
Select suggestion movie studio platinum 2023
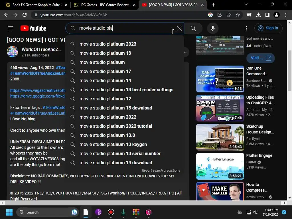coord(125,44)
